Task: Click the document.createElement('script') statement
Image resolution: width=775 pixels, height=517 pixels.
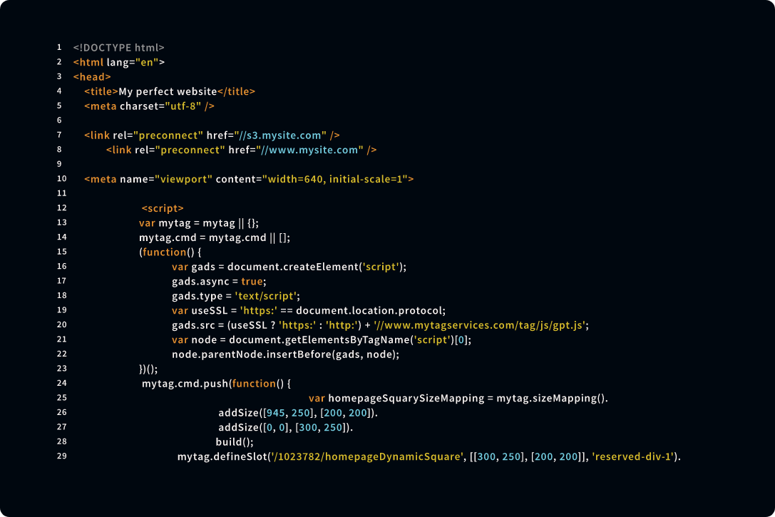Action: click(289, 267)
